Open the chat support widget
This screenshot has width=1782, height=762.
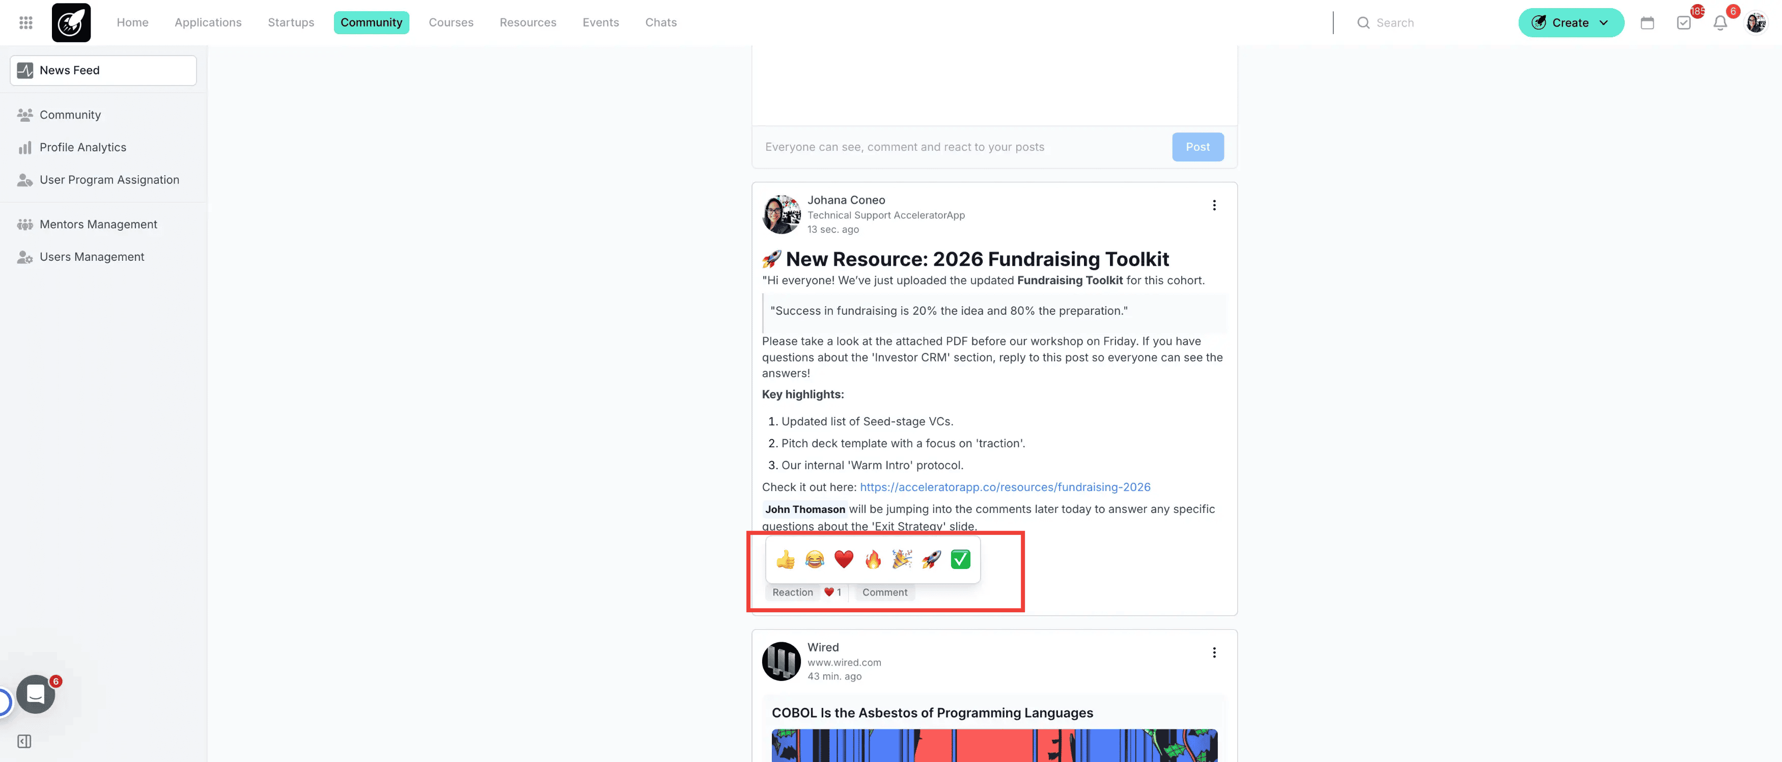(36, 694)
